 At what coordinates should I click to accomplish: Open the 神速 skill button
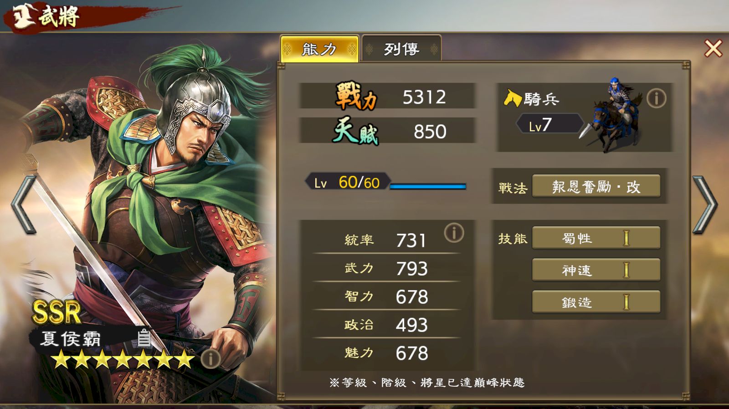(596, 270)
